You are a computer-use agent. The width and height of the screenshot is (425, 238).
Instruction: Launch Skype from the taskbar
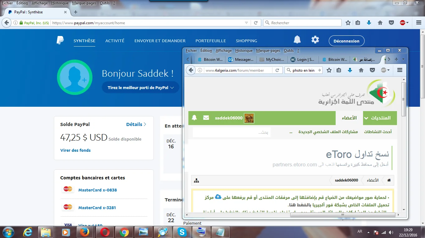click(182, 232)
